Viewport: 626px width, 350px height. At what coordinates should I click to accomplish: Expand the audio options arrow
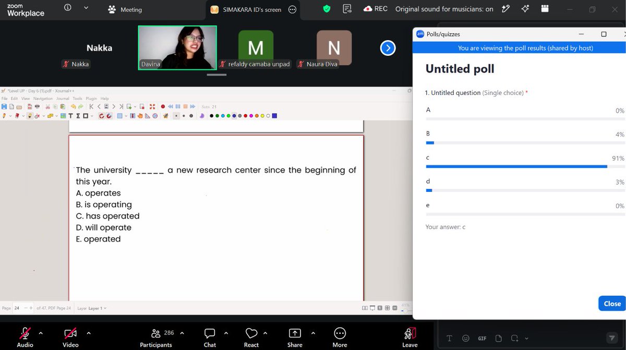[x=41, y=333]
